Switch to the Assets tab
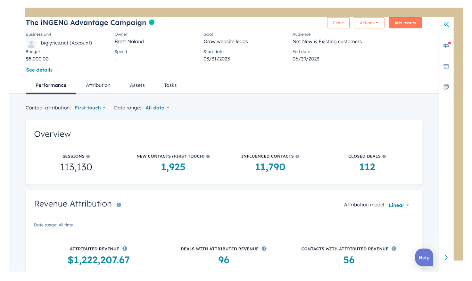The height and width of the screenshot is (281, 472). 137,85
